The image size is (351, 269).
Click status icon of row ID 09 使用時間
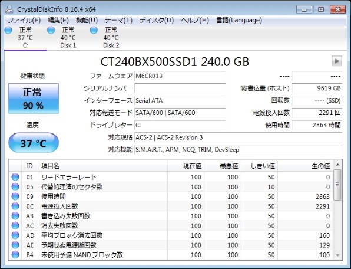click(15, 196)
